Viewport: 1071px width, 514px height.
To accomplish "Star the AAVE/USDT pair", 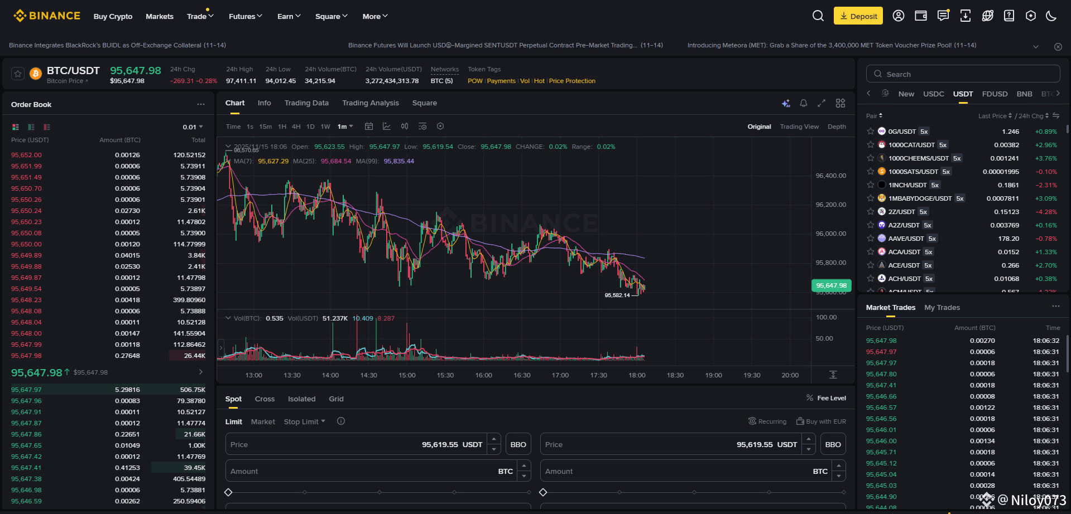I will pos(870,238).
